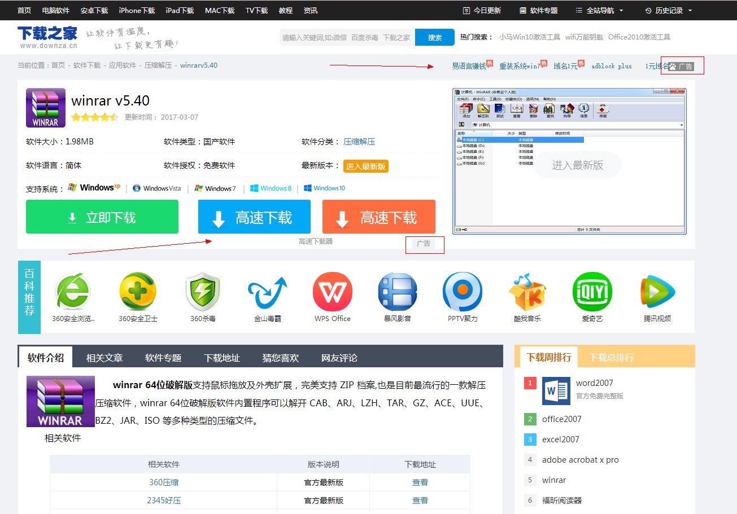Open MAC下载 navigation item
Screen dimensions: 737x514
[x=220, y=10]
